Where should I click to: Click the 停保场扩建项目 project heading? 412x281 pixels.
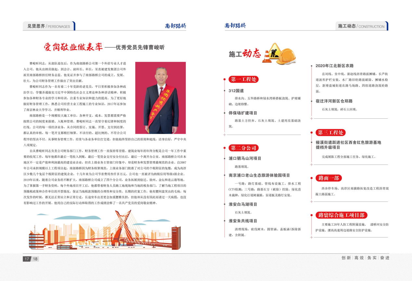coord(243,113)
